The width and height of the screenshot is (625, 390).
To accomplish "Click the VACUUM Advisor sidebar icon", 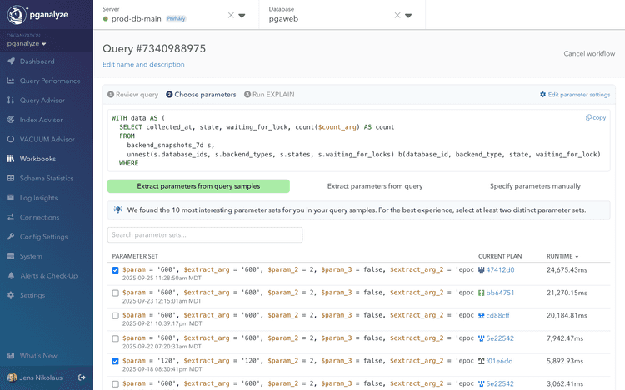I will point(12,140).
